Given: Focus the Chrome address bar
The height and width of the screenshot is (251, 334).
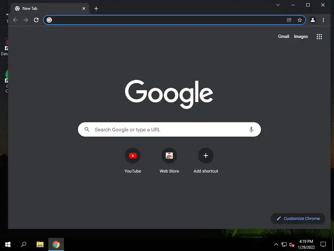Looking at the screenshot, I should (x=174, y=20).
